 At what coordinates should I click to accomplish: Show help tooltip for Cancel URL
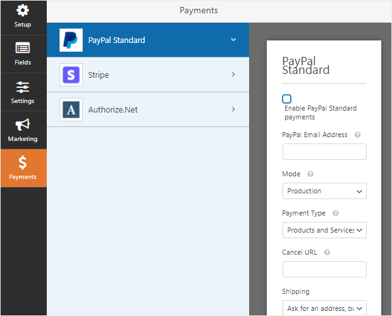pos(327,252)
